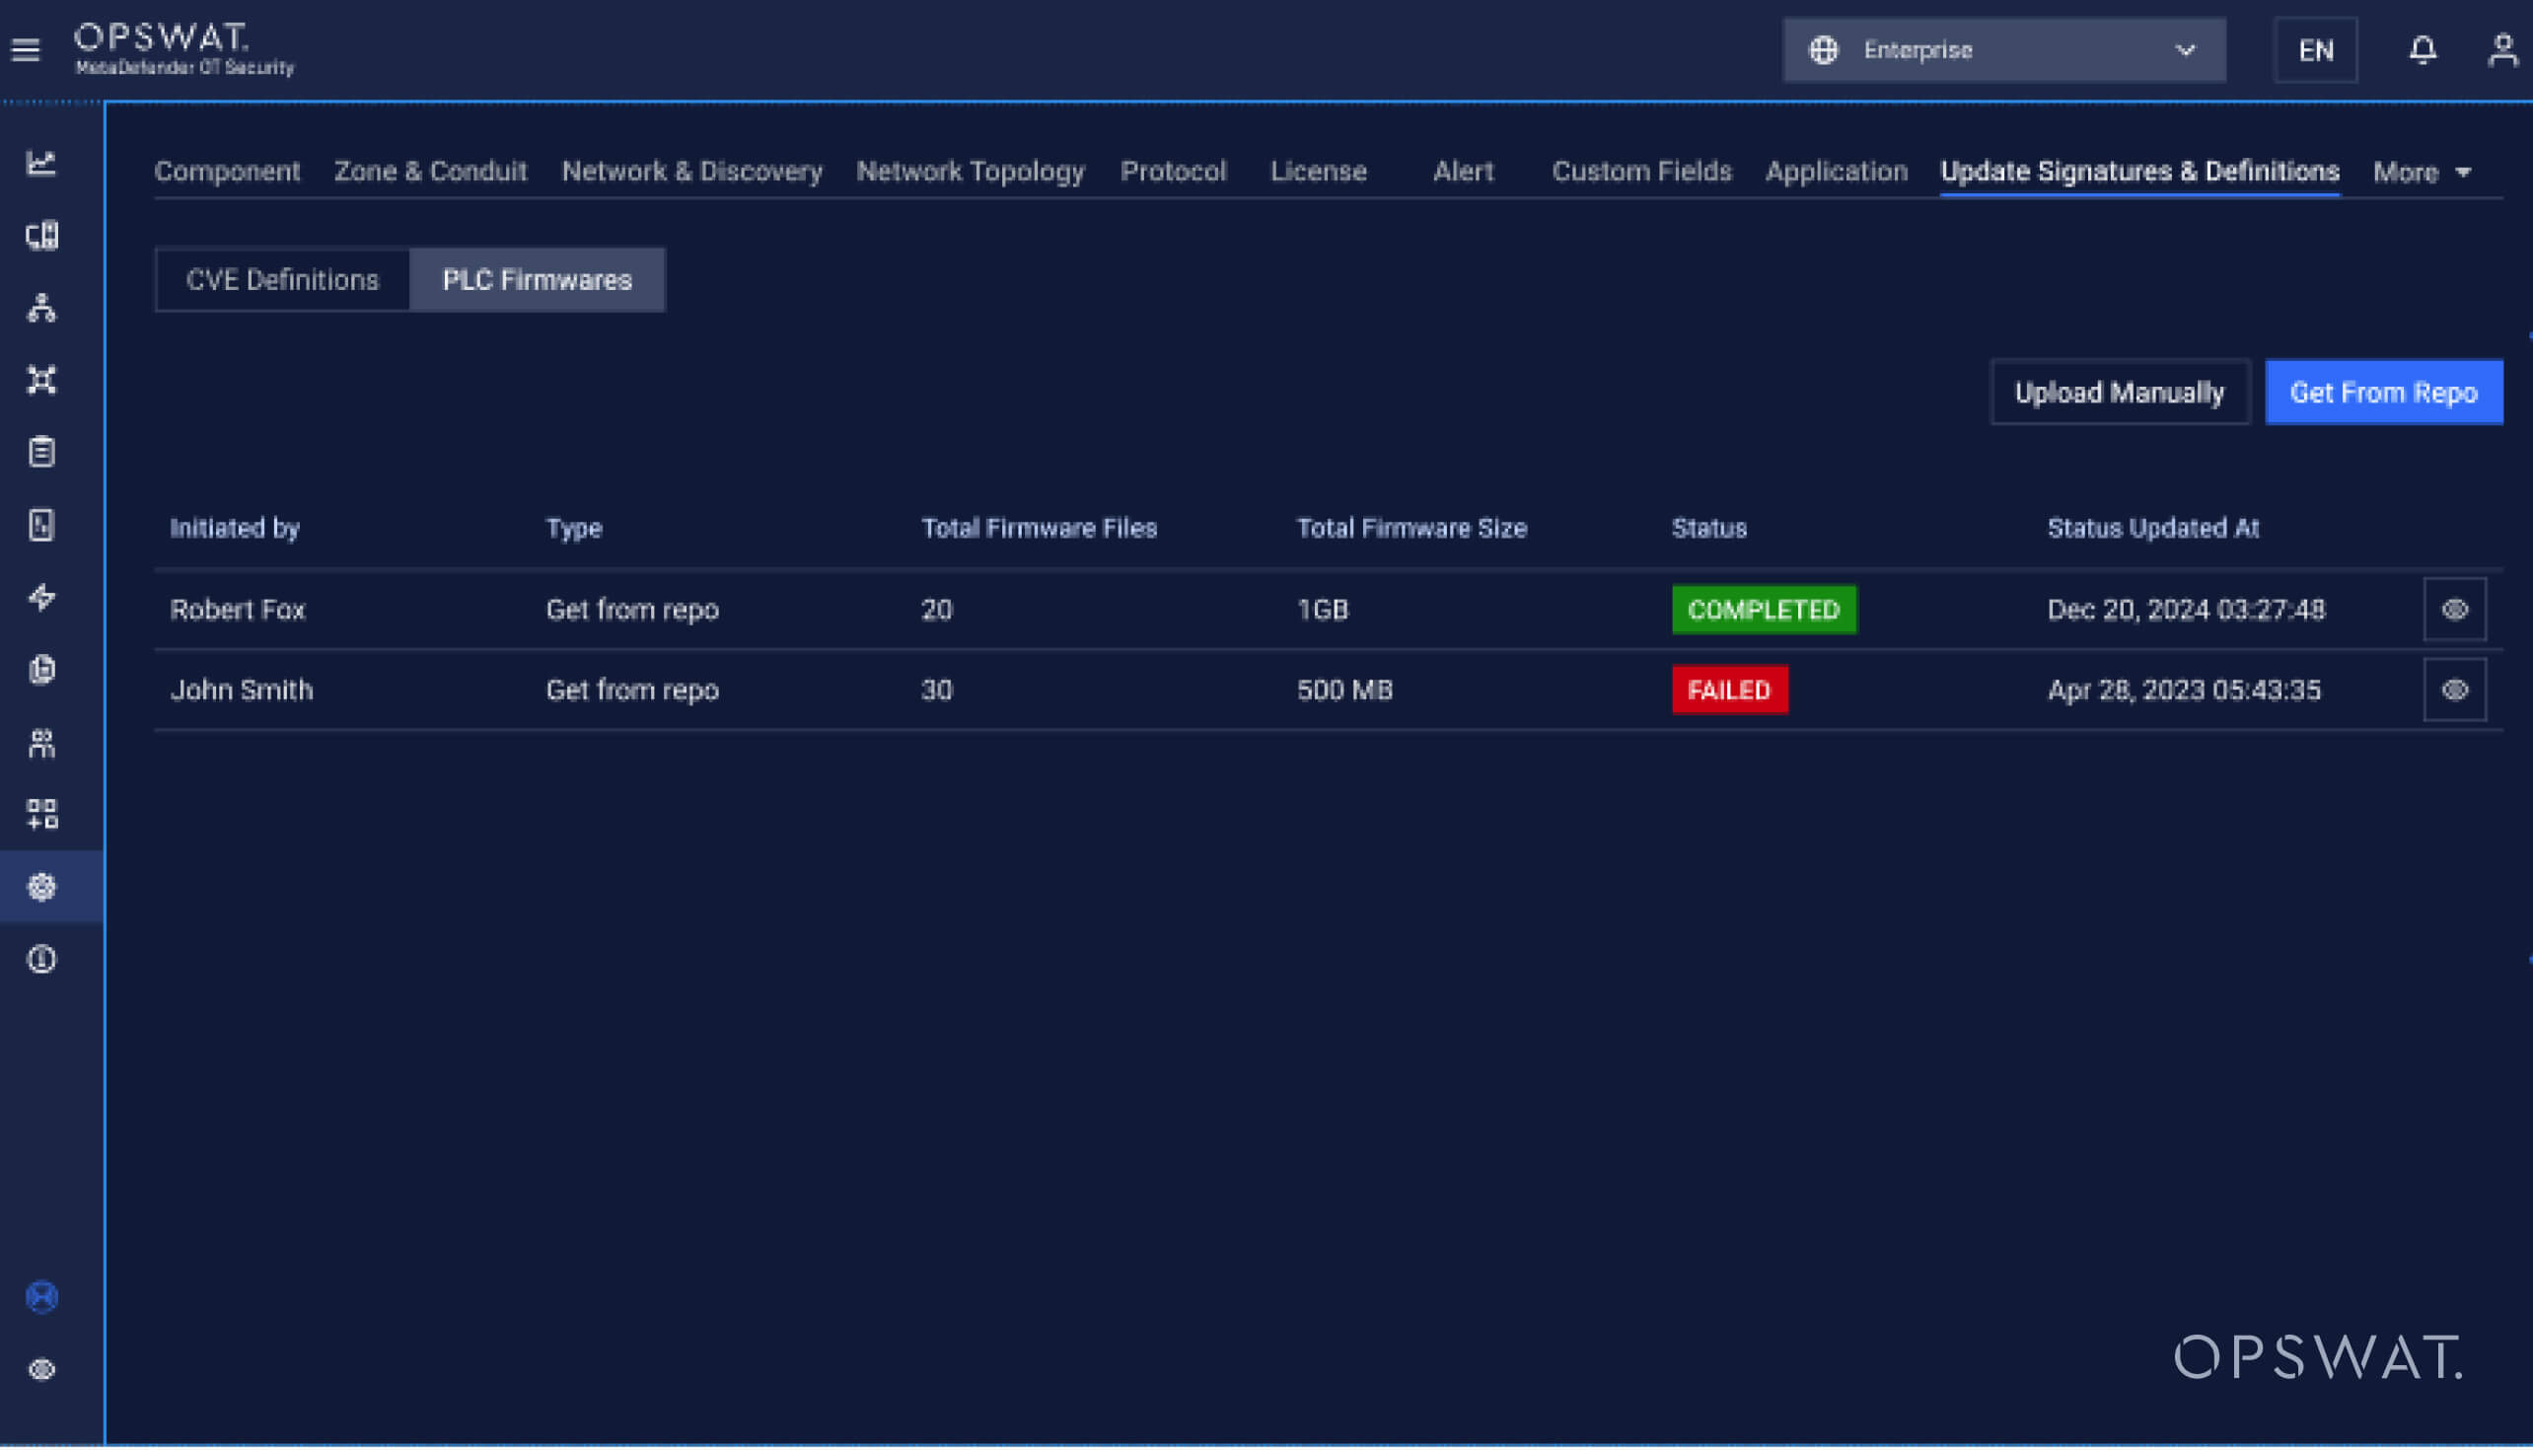Click the network hierarchy sidebar icon
This screenshot has height=1450, width=2533.
pyautogui.click(x=41, y=308)
